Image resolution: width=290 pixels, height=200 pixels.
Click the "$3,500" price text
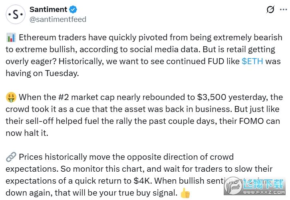click(x=213, y=98)
